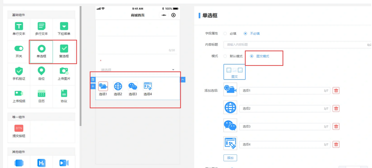Click the 提交按钮 BTN component
The width and height of the screenshot is (372, 168).
coord(19,129)
